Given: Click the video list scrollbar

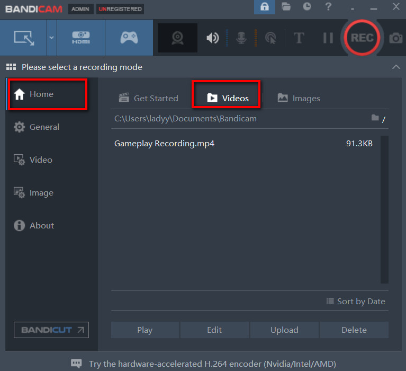Looking at the screenshot, I should (384, 209).
